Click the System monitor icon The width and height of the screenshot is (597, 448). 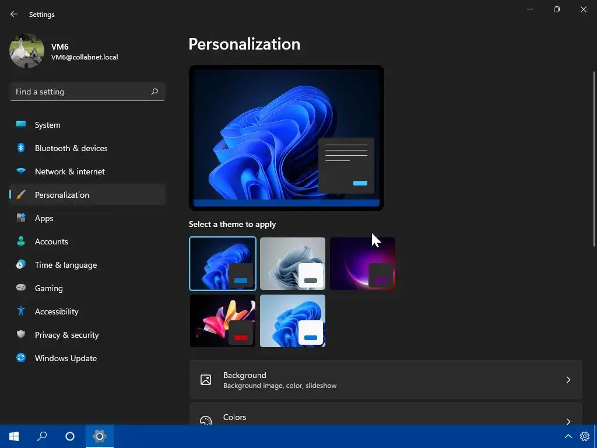tap(21, 125)
